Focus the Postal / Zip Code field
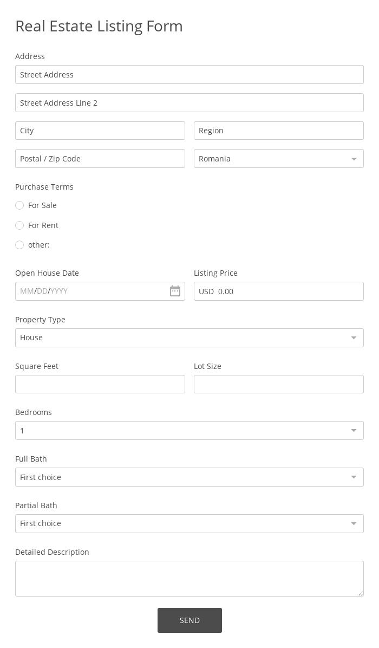 pyautogui.click(x=100, y=159)
